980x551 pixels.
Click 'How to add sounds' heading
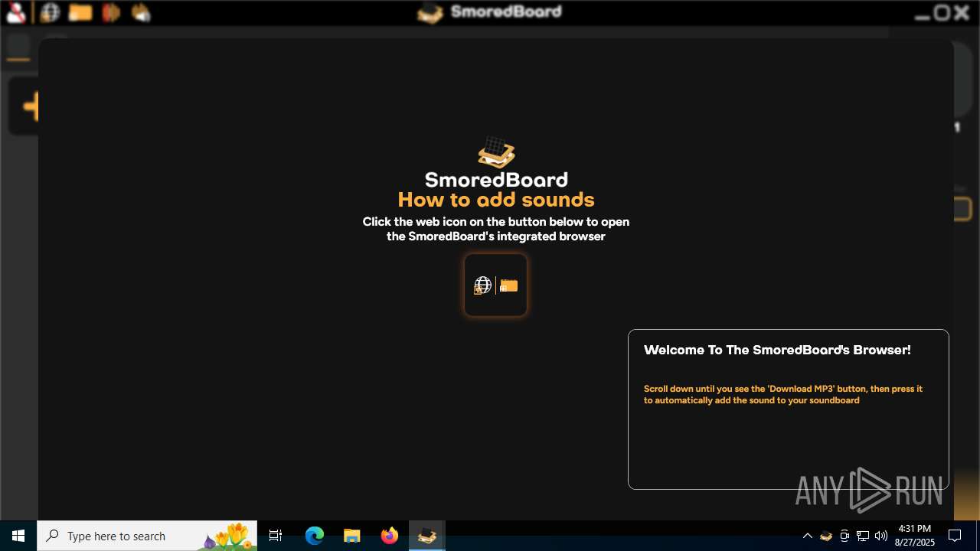[496, 200]
